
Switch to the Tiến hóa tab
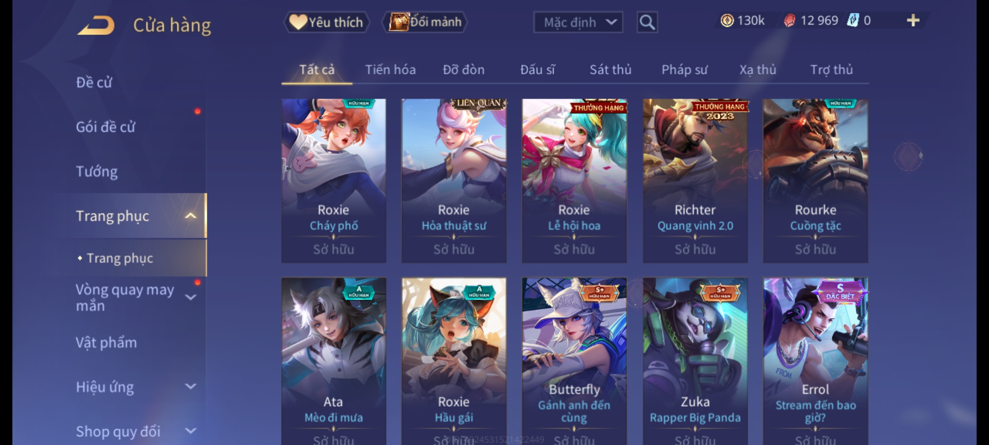(390, 70)
